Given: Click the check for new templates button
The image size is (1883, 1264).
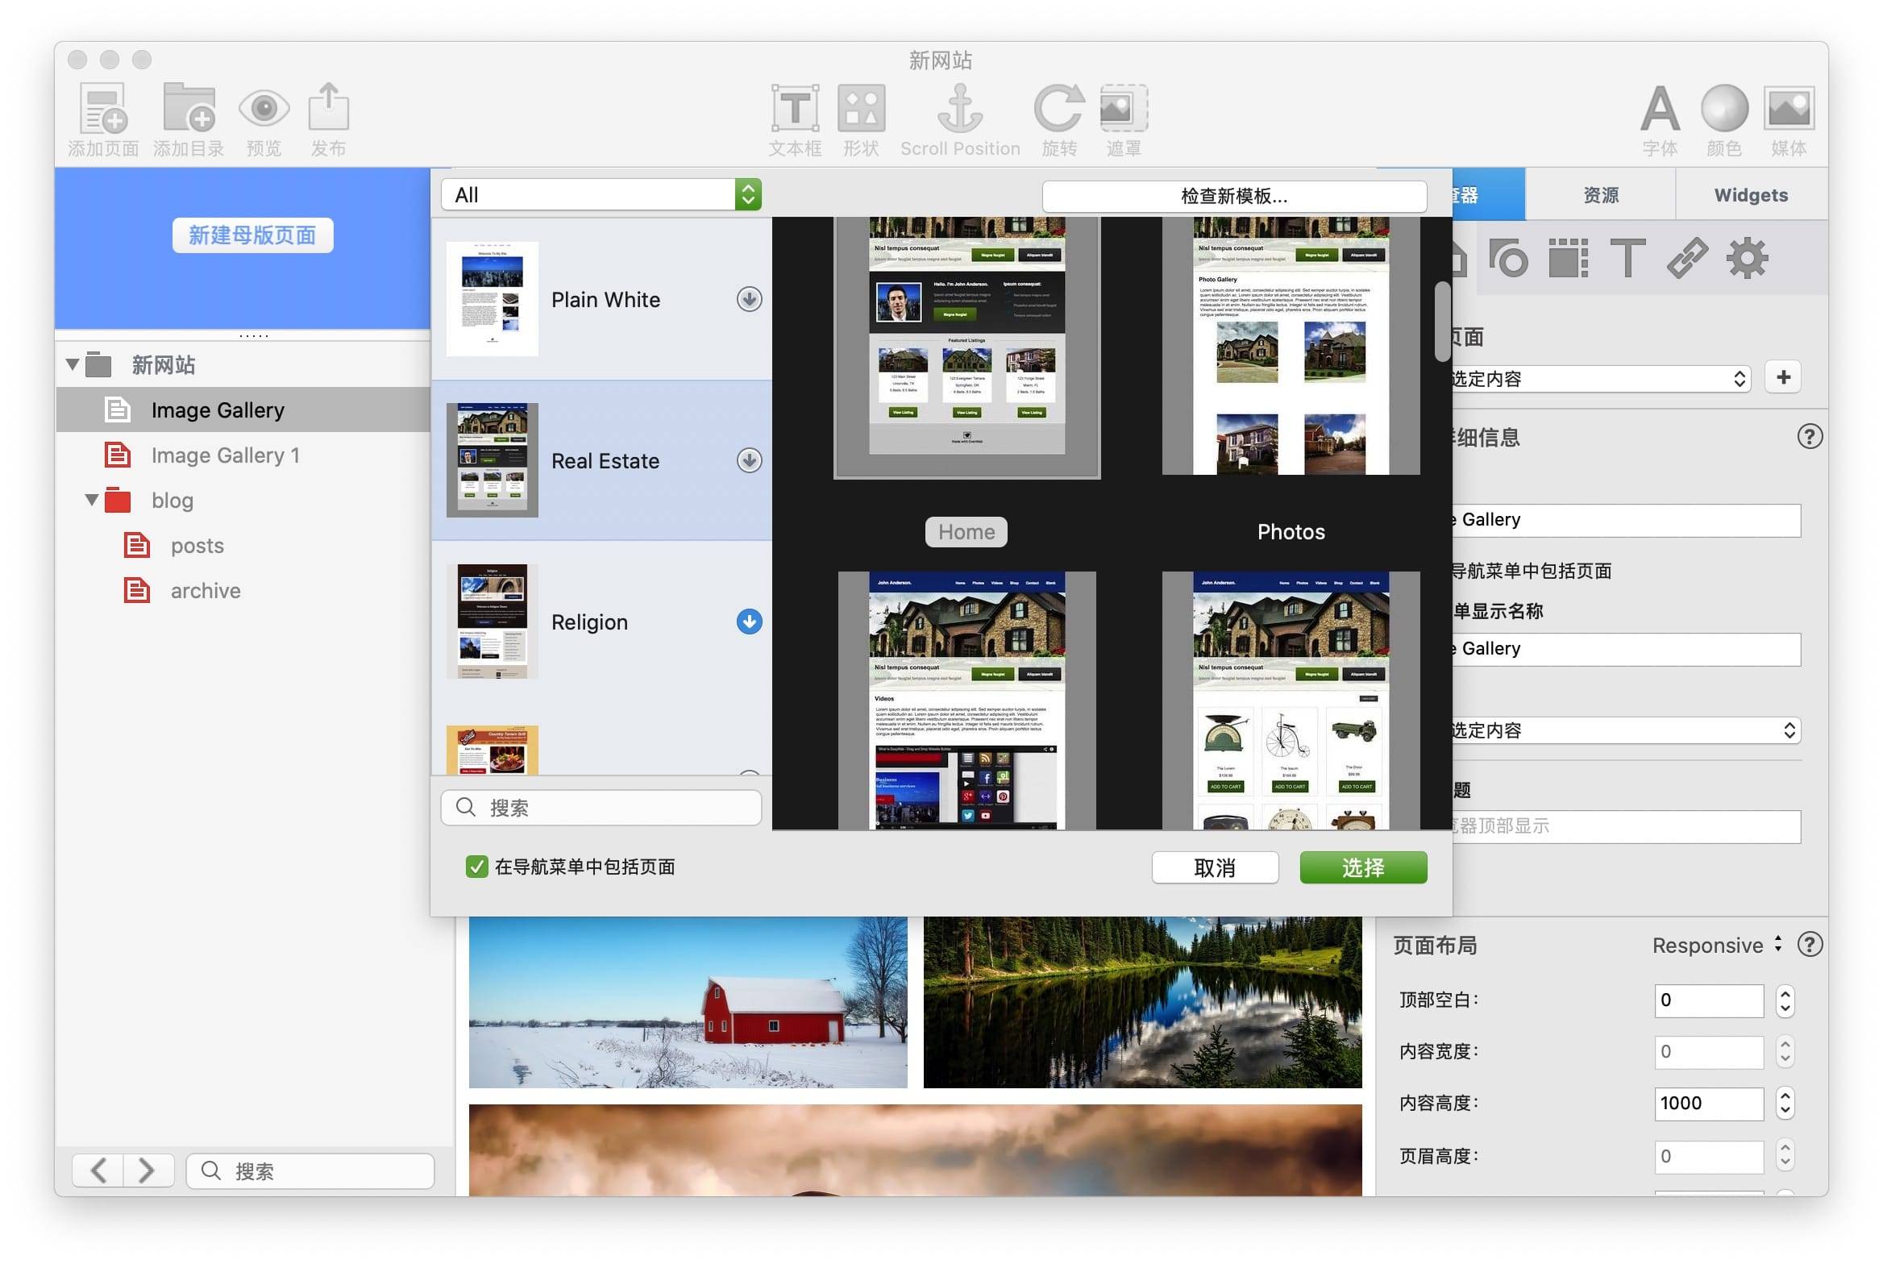Looking at the screenshot, I should tap(1233, 196).
